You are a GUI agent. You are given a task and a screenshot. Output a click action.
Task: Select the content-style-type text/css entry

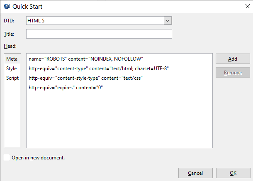86,78
